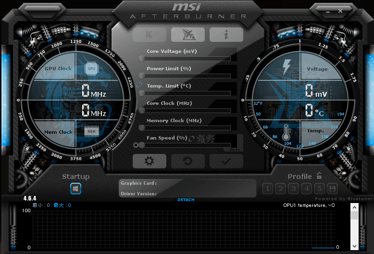Viewport: 374px width, 254px height.
Task: Open the information (i) panel
Action: click(x=226, y=35)
